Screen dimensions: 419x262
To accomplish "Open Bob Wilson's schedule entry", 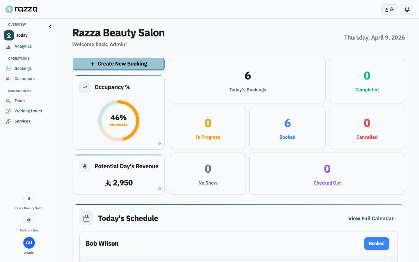I will point(102,243).
